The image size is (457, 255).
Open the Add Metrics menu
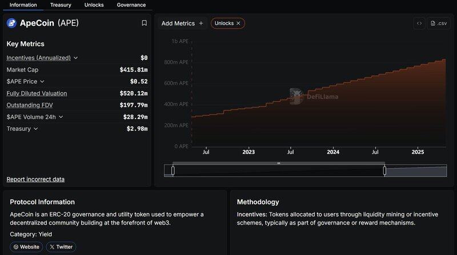(182, 23)
